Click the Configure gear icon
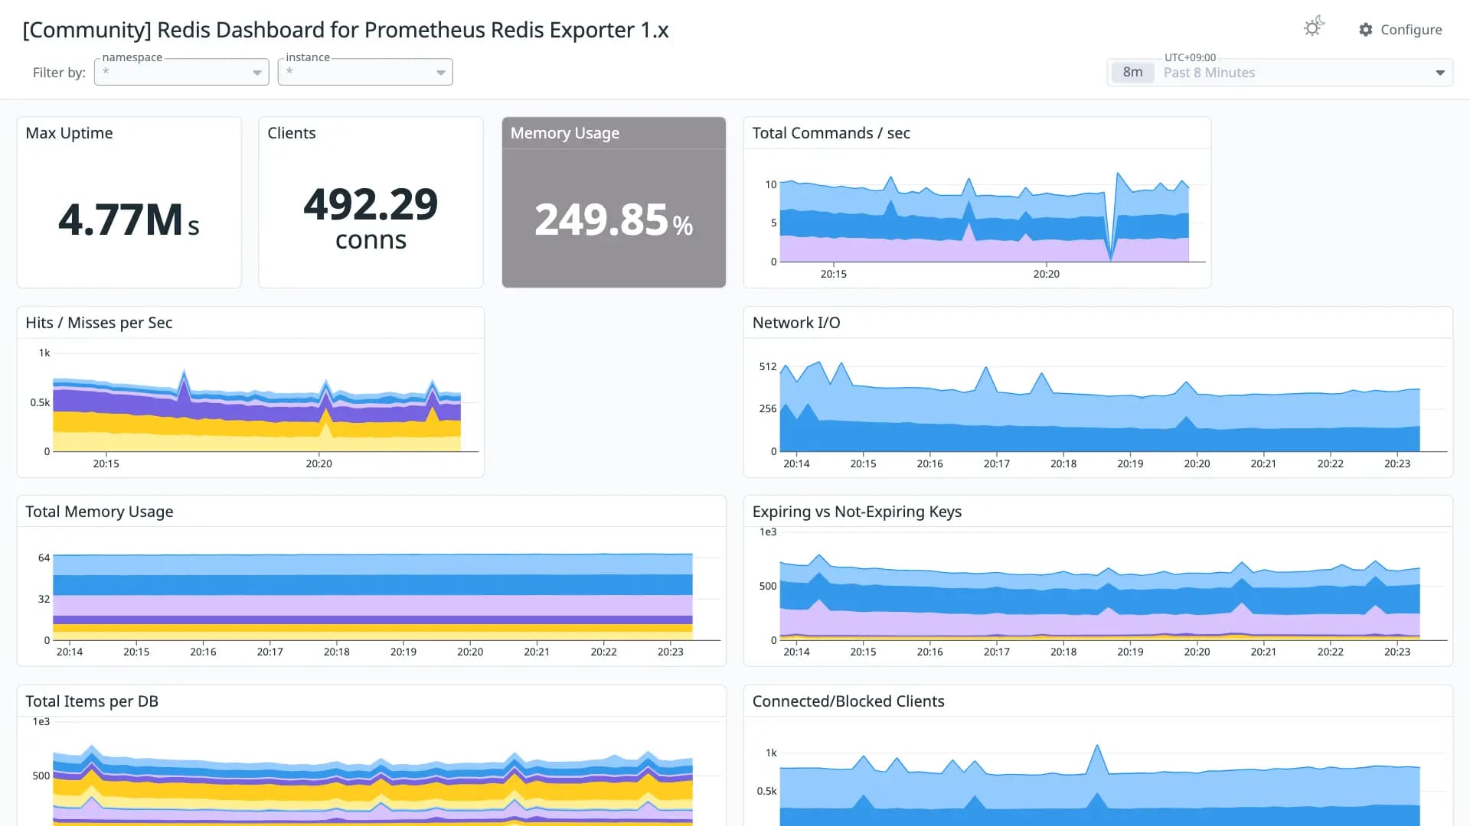 click(1366, 30)
